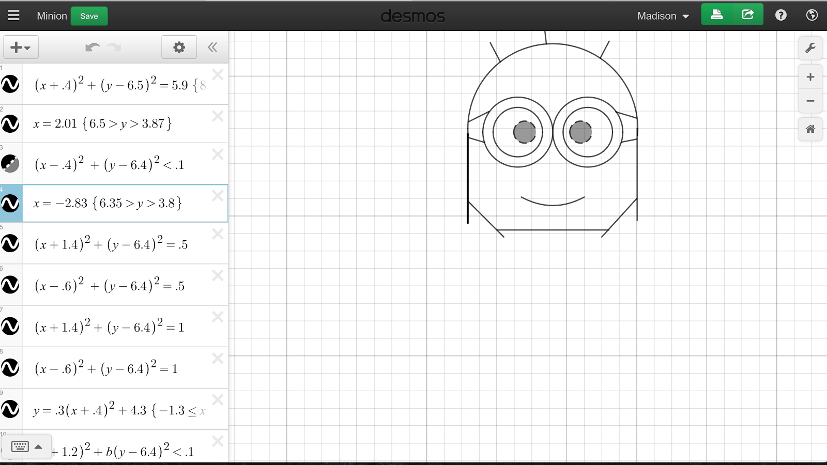The width and height of the screenshot is (827, 465).
Task: Click the undo arrow
Action: 93,48
